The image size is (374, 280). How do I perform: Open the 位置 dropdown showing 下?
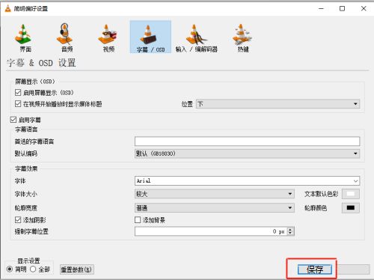coord(278,104)
